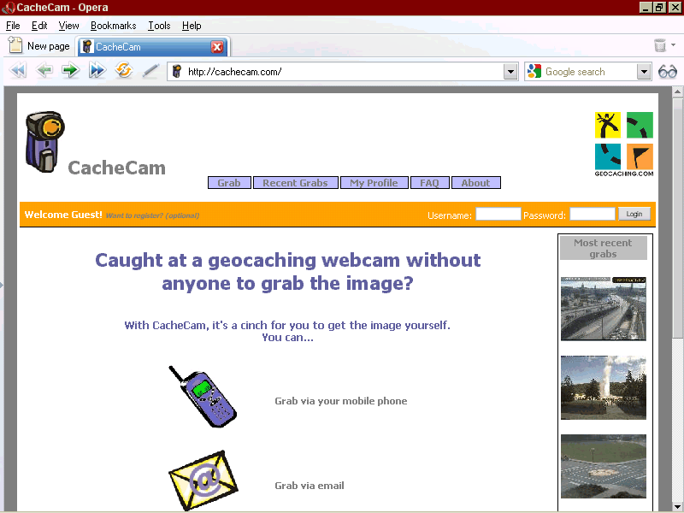Open the highway webcam grab thumbnail
The height and width of the screenshot is (513, 684).
click(x=604, y=309)
